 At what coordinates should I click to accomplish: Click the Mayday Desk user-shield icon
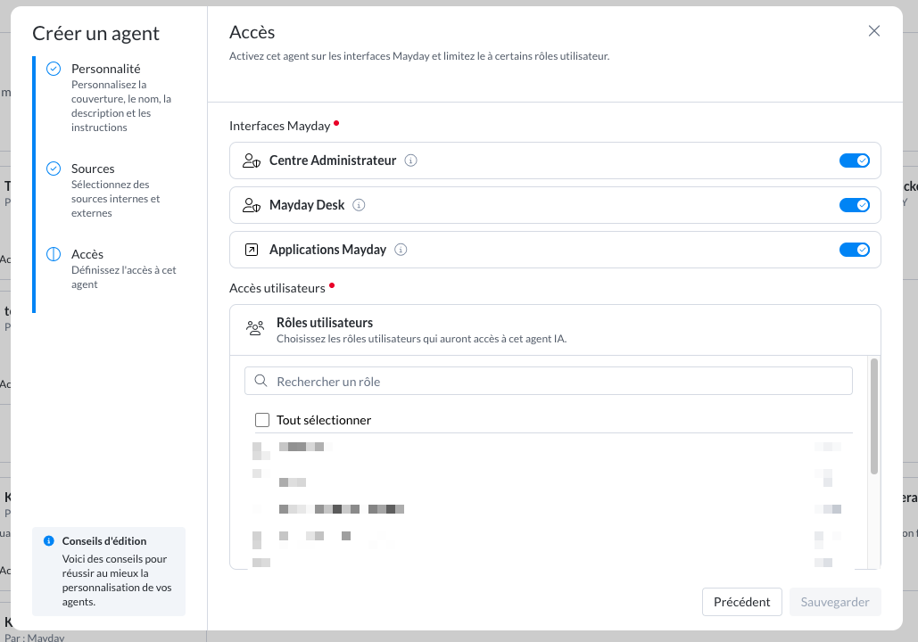pos(251,205)
